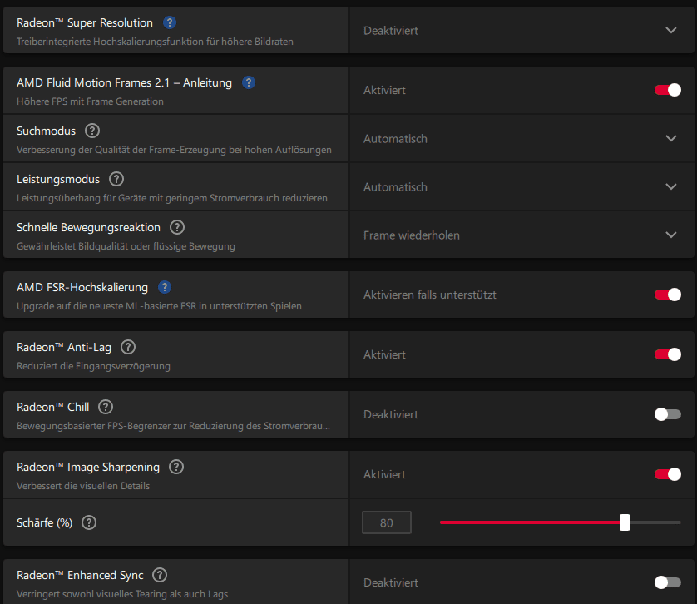The width and height of the screenshot is (697, 604).
Task: Click 'AMD Fluid Motion Frames 2.1 – Anleitung' title
Action: (124, 82)
